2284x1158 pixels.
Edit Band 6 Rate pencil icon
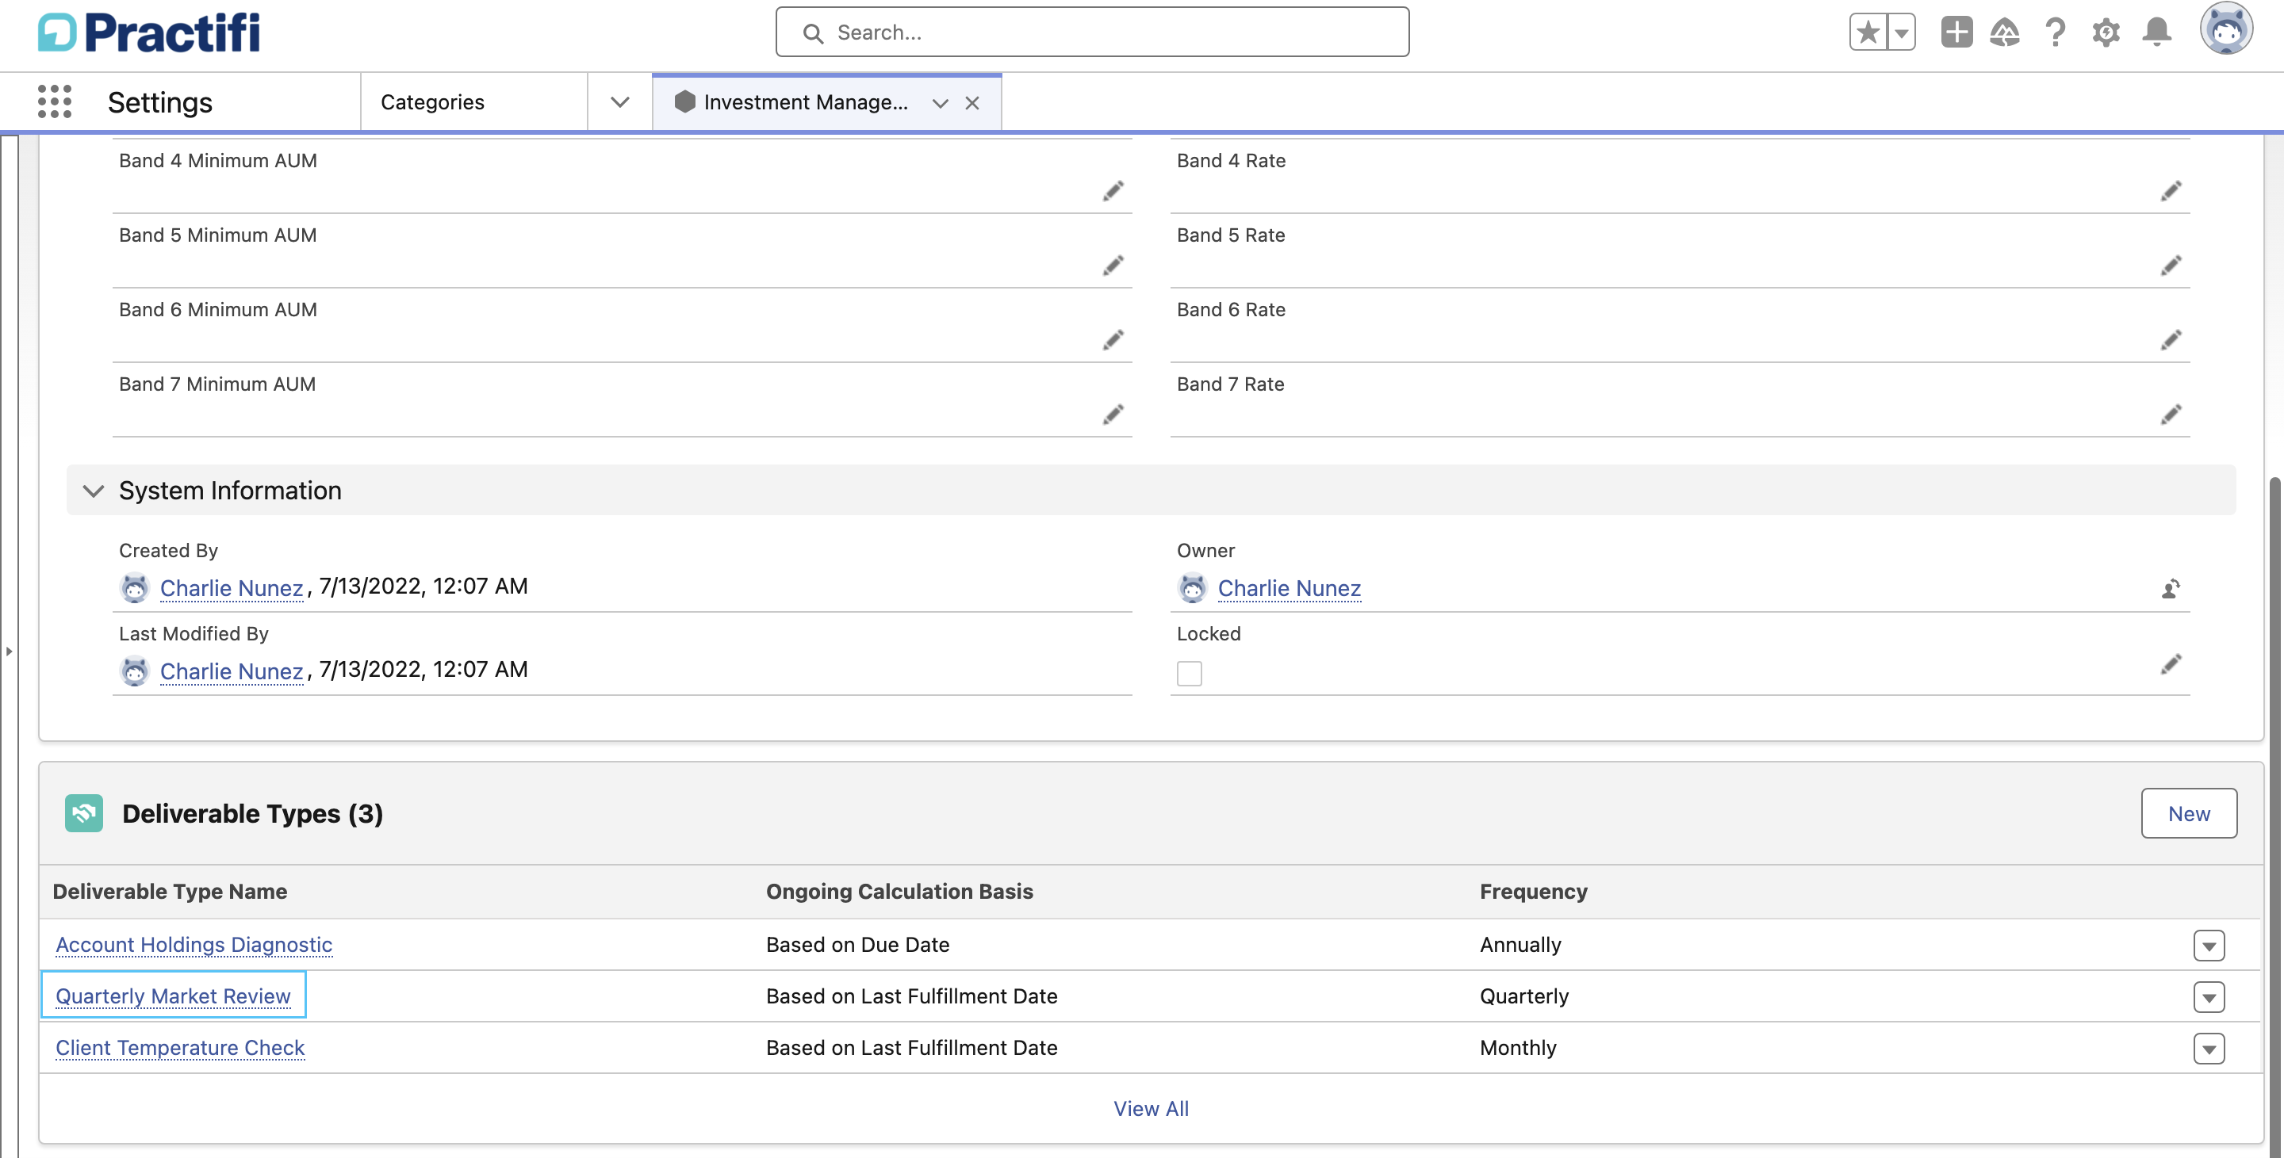coord(2171,339)
